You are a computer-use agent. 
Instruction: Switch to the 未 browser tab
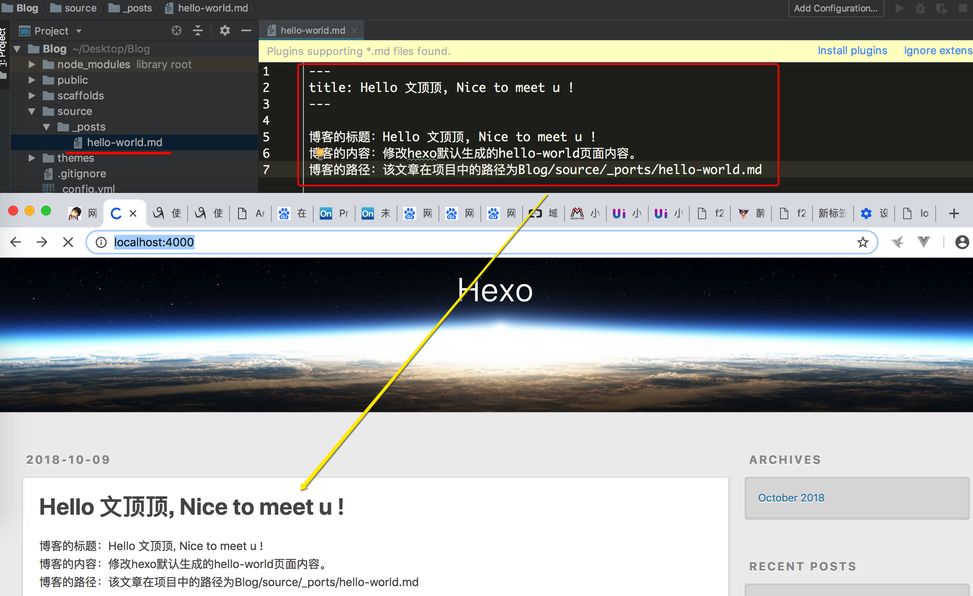click(377, 213)
